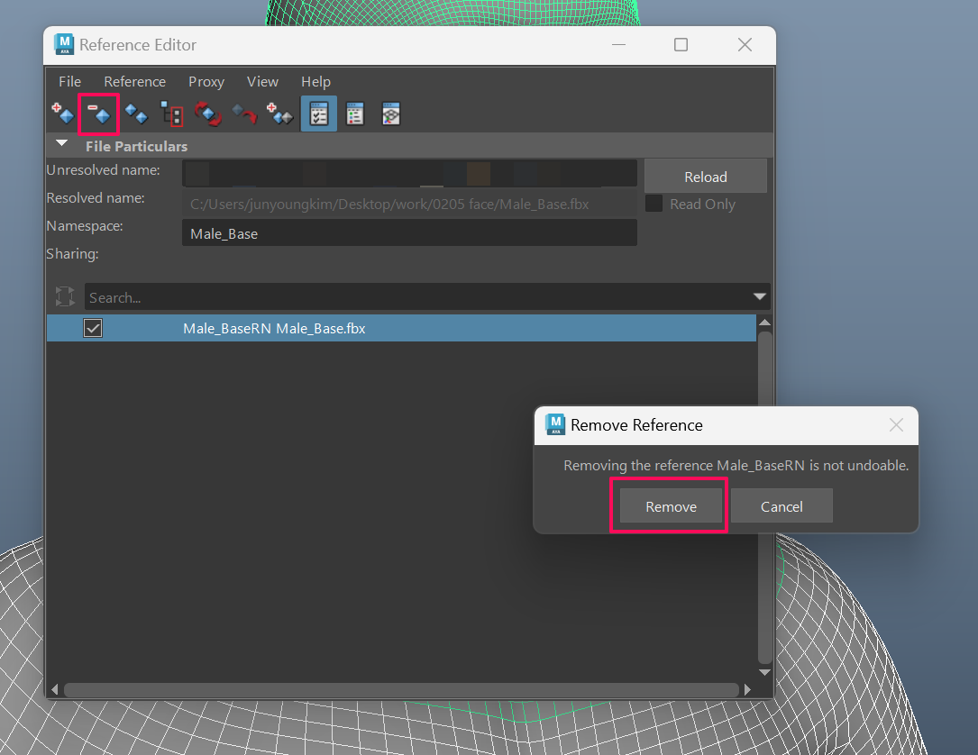Click the Unload Reference icon

click(x=244, y=114)
